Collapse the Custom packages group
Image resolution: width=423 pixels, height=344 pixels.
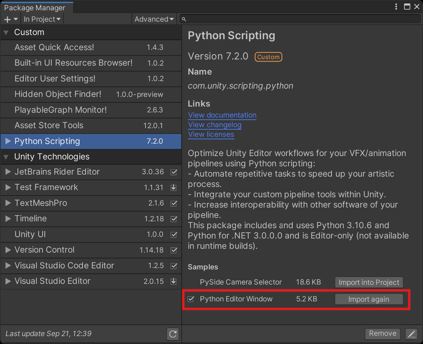point(6,33)
